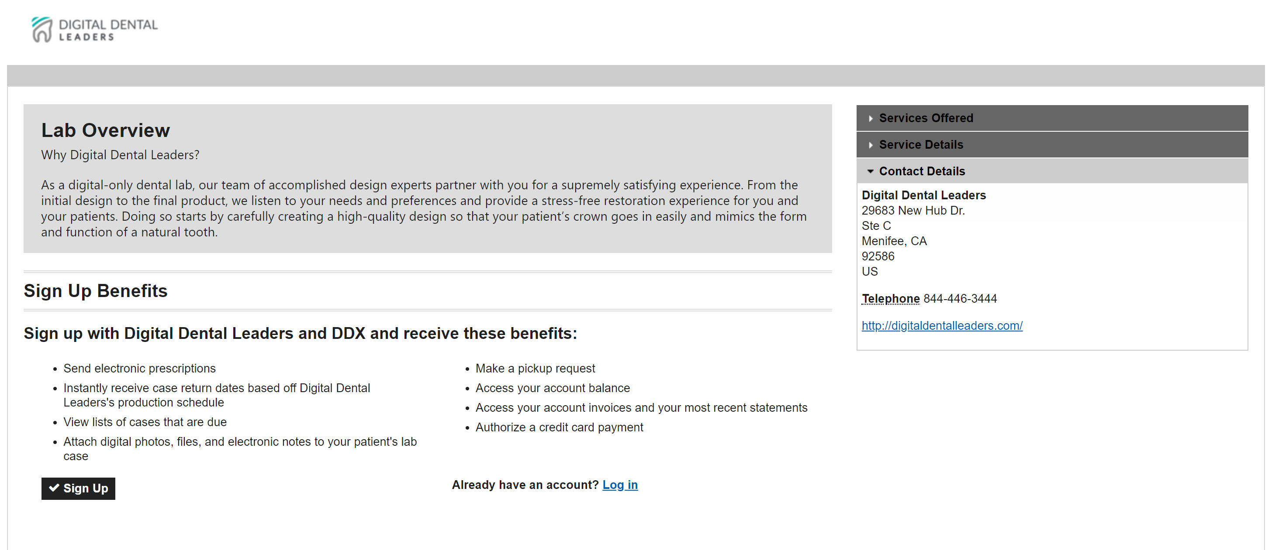Click 'Menifee, CA' in contact details
The image size is (1272, 550).
pyautogui.click(x=894, y=241)
